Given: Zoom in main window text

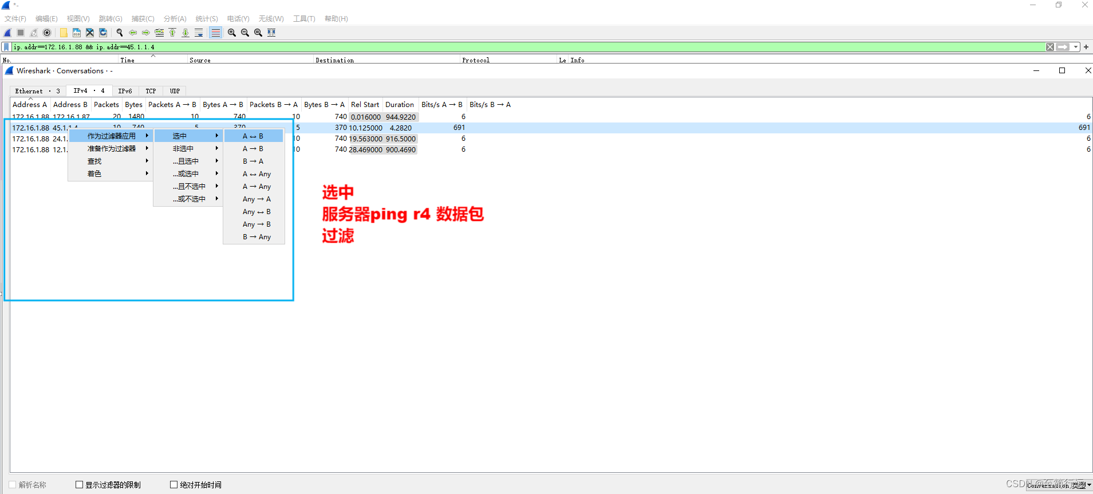Looking at the screenshot, I should [x=232, y=33].
